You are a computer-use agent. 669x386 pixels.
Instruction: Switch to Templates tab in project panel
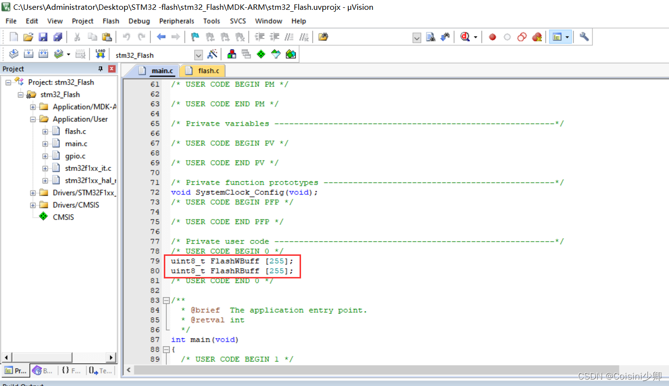[x=100, y=371]
